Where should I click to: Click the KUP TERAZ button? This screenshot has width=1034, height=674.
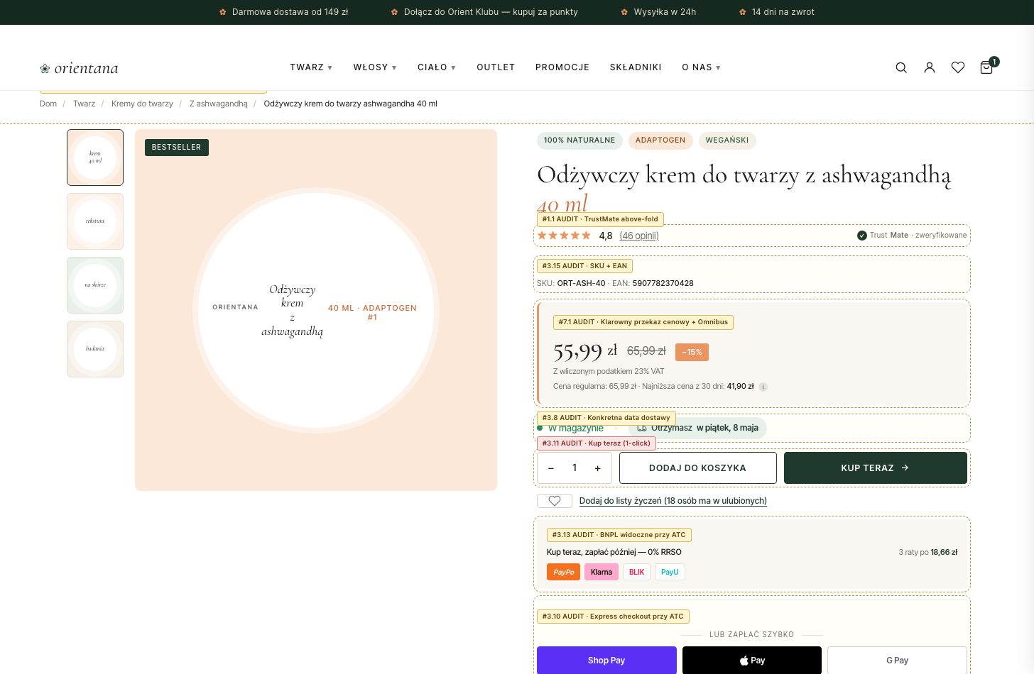point(876,468)
